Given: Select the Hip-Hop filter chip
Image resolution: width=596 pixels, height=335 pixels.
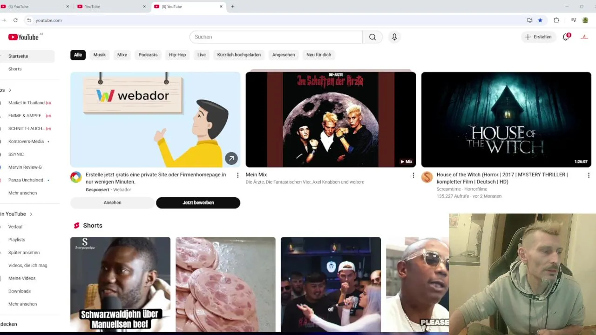Looking at the screenshot, I should (177, 55).
